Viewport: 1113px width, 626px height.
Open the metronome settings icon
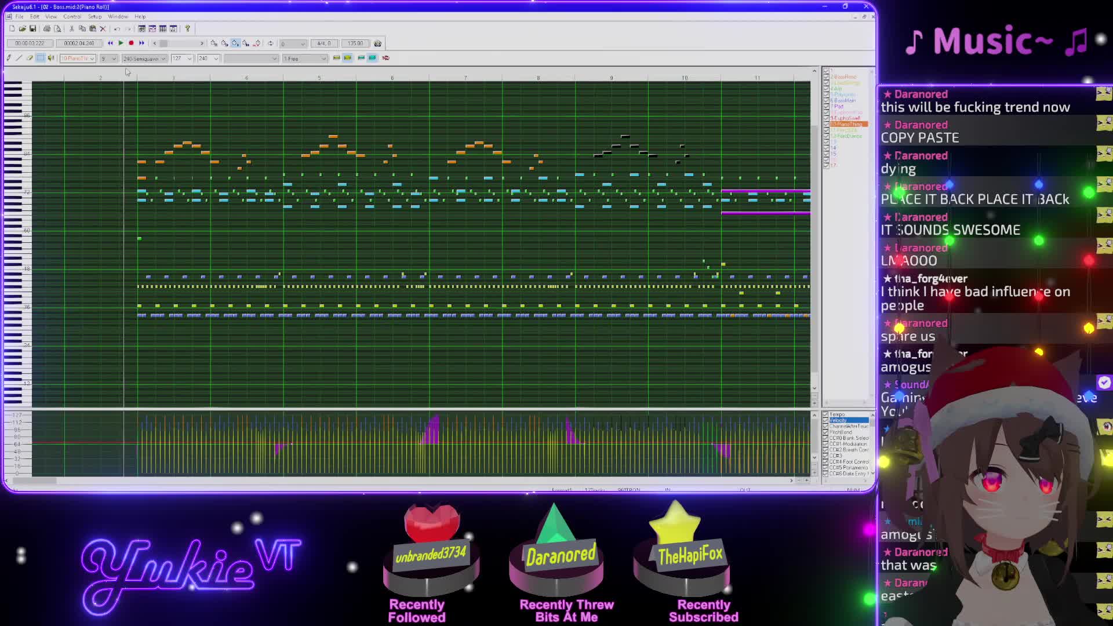(377, 43)
